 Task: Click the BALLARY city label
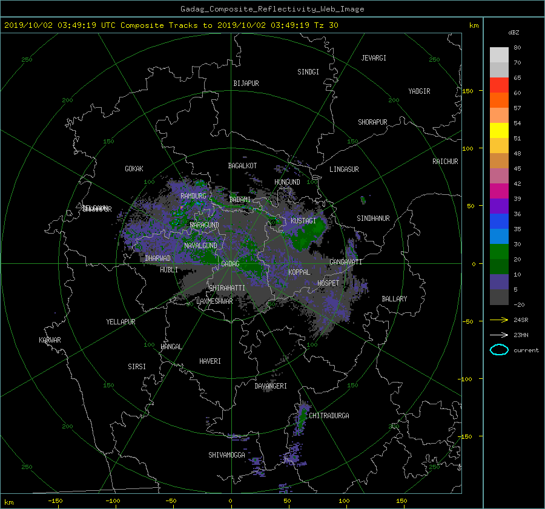click(x=394, y=299)
